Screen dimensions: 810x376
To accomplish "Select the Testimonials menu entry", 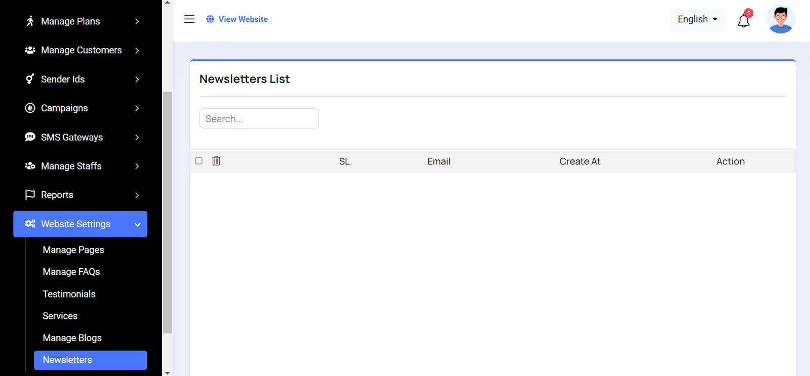I will coord(69,294).
